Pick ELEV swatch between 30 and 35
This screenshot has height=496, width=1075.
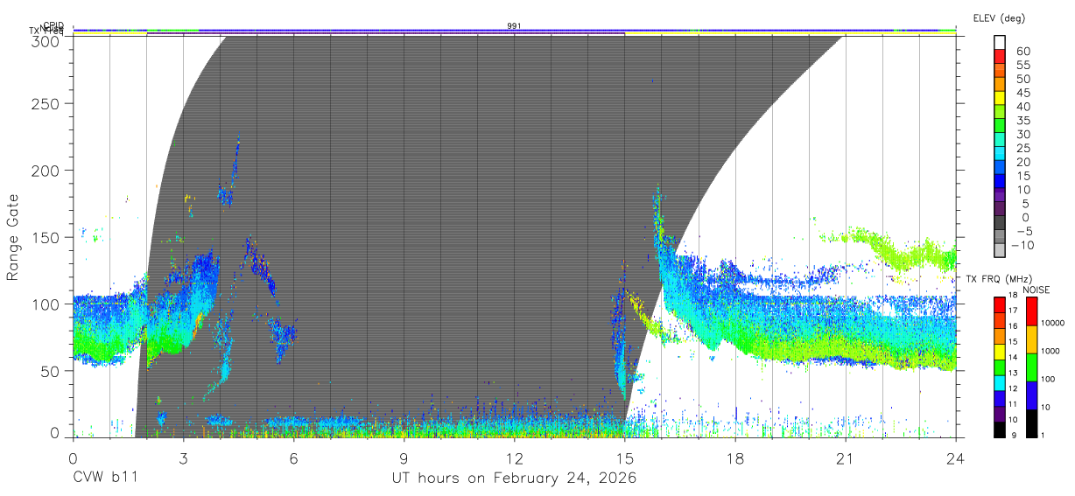click(1000, 126)
